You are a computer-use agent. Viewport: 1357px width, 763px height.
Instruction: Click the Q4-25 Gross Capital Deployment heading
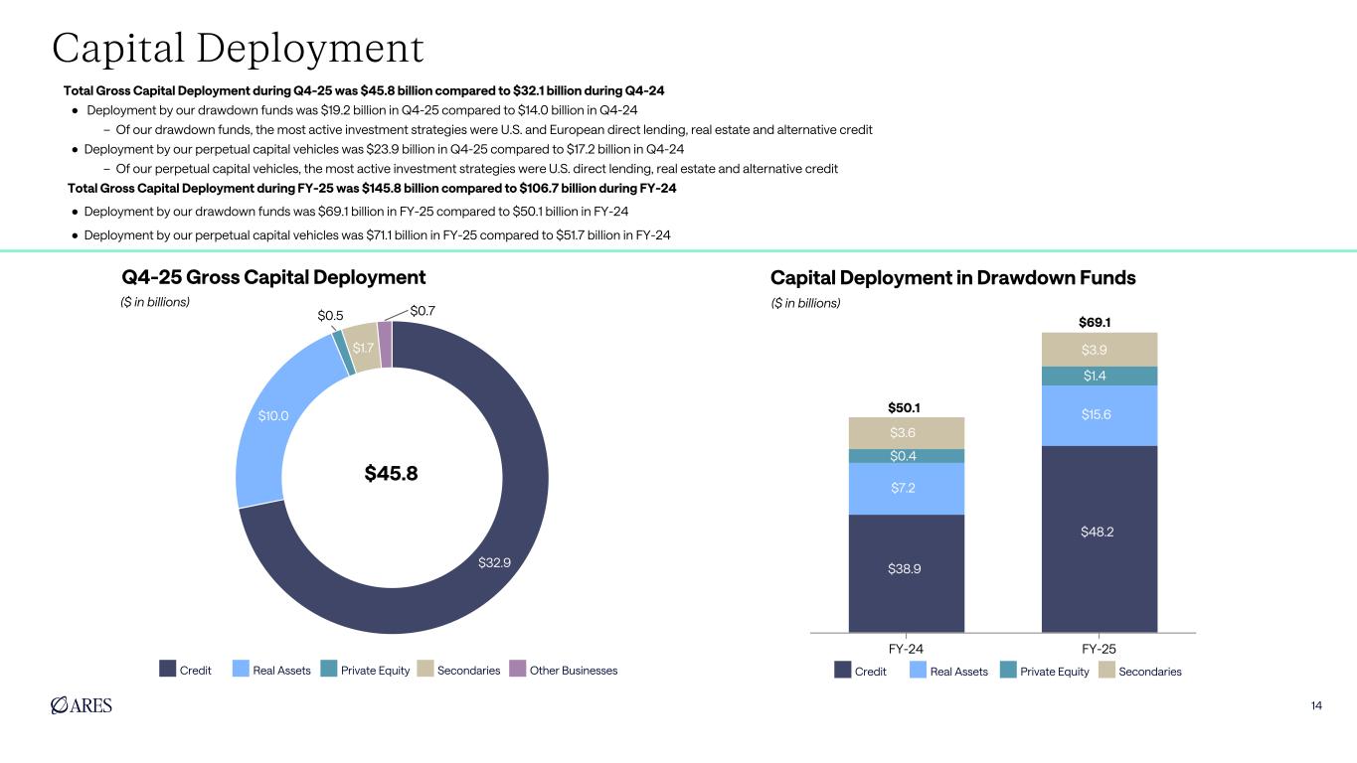[x=273, y=277]
